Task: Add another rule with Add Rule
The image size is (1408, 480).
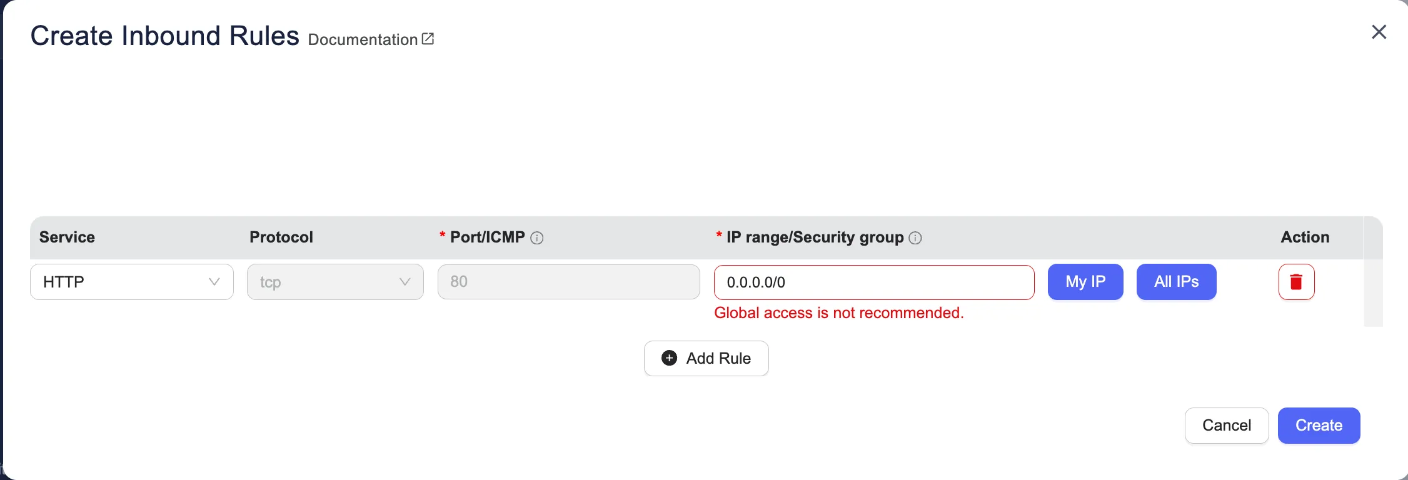Action: 706,358
